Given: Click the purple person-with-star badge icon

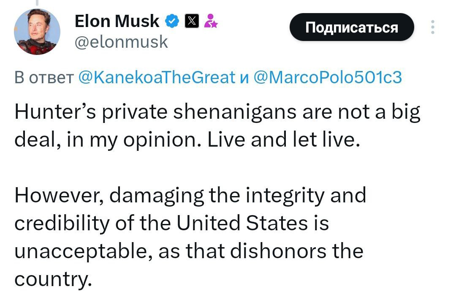Looking at the screenshot, I should pyautogui.click(x=210, y=21).
